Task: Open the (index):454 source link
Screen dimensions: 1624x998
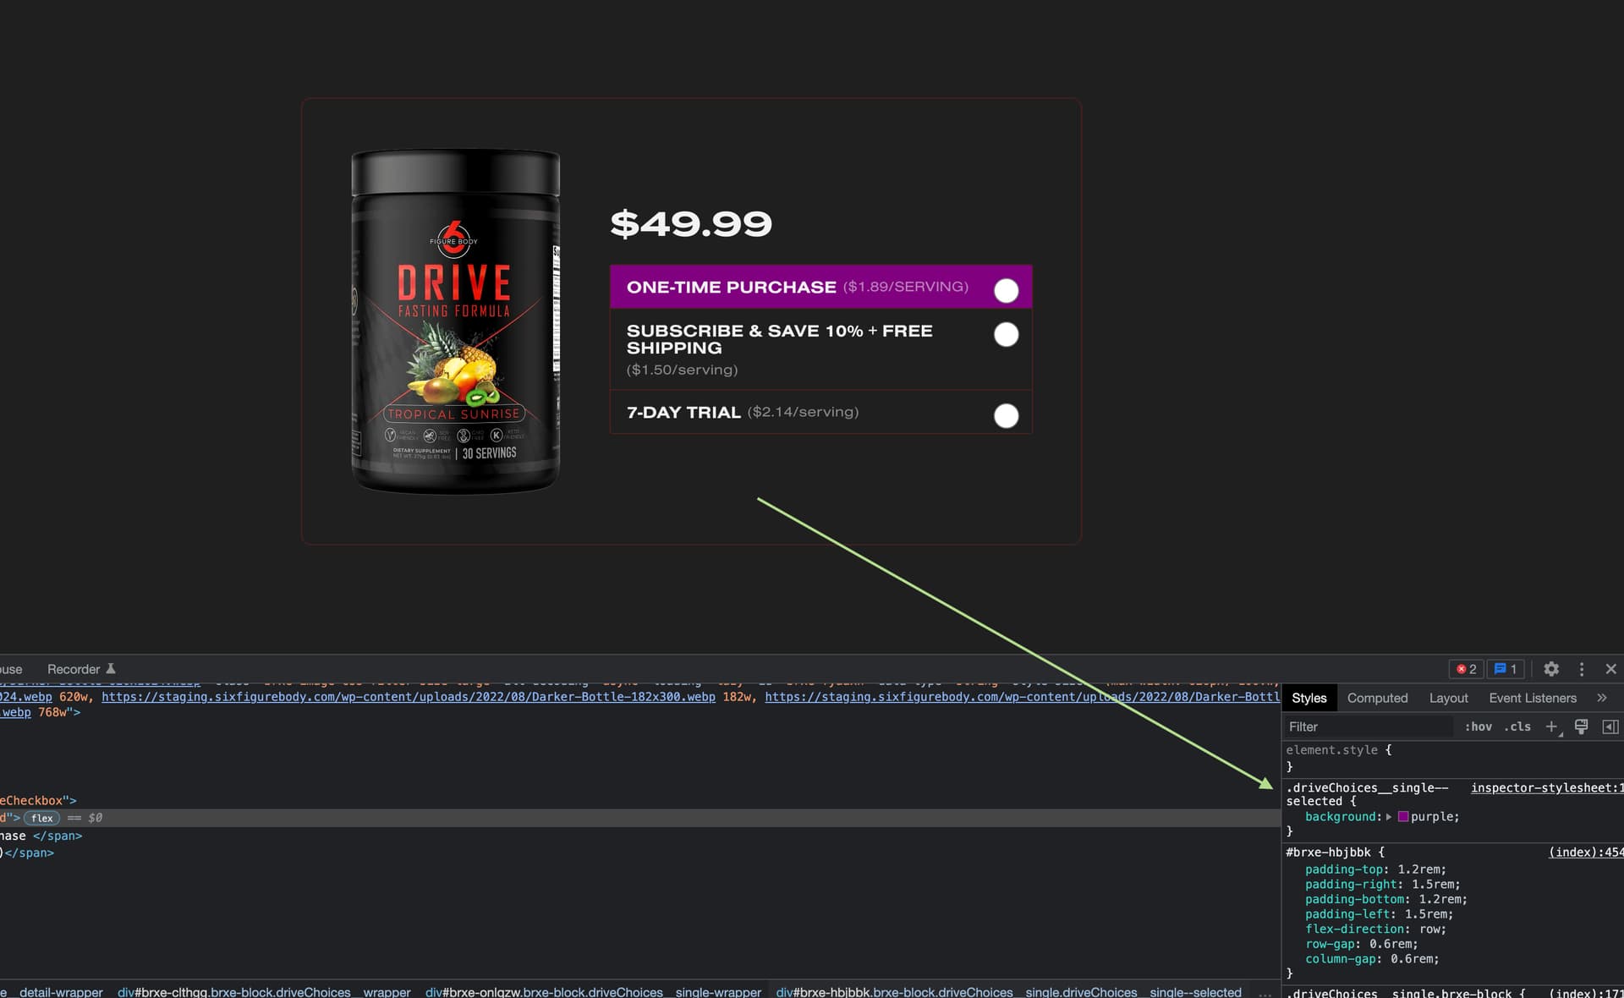Action: [x=1585, y=852]
